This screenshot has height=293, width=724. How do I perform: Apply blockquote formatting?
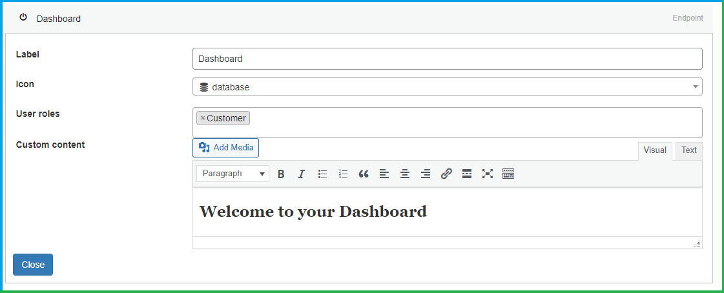(364, 174)
